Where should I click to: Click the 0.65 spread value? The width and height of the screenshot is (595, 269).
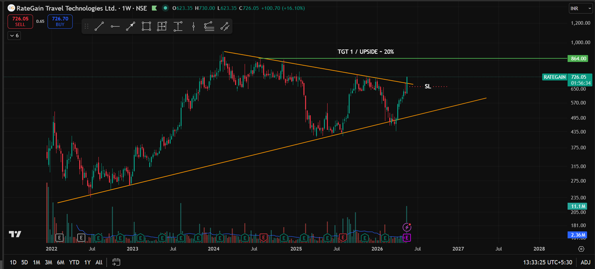click(x=40, y=21)
